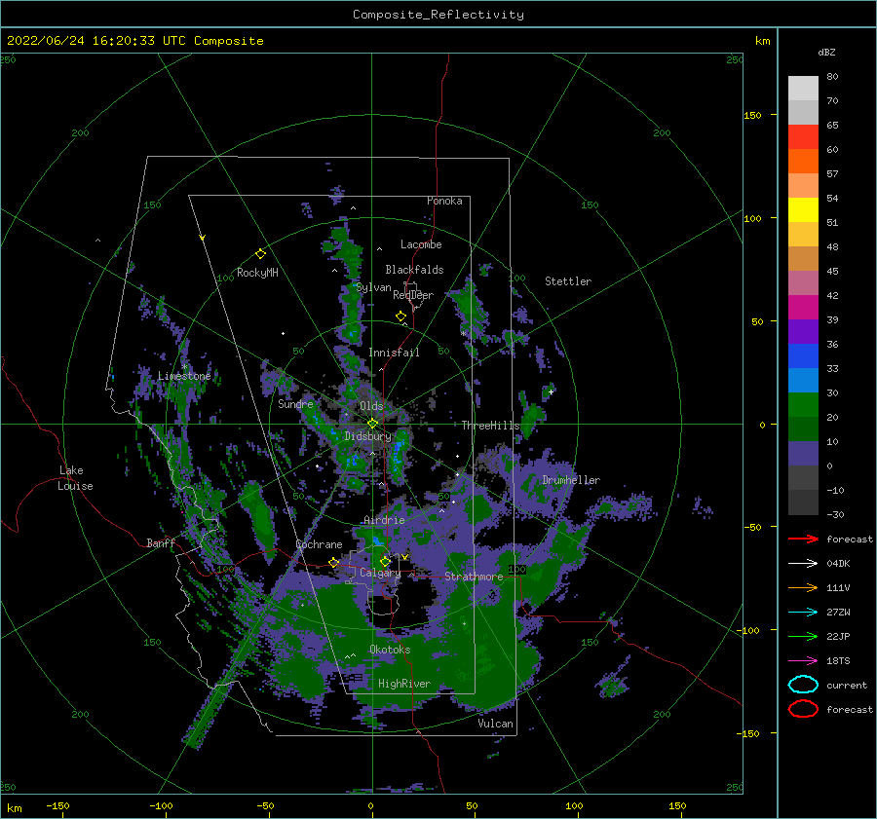877x819 pixels.
Task: Click the magenta 18TS arrow icon
Action: [803, 661]
